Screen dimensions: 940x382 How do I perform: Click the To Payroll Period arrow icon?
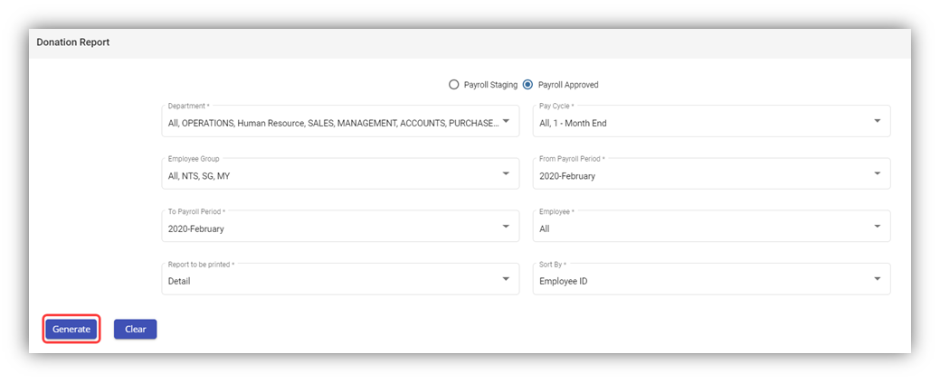506,226
